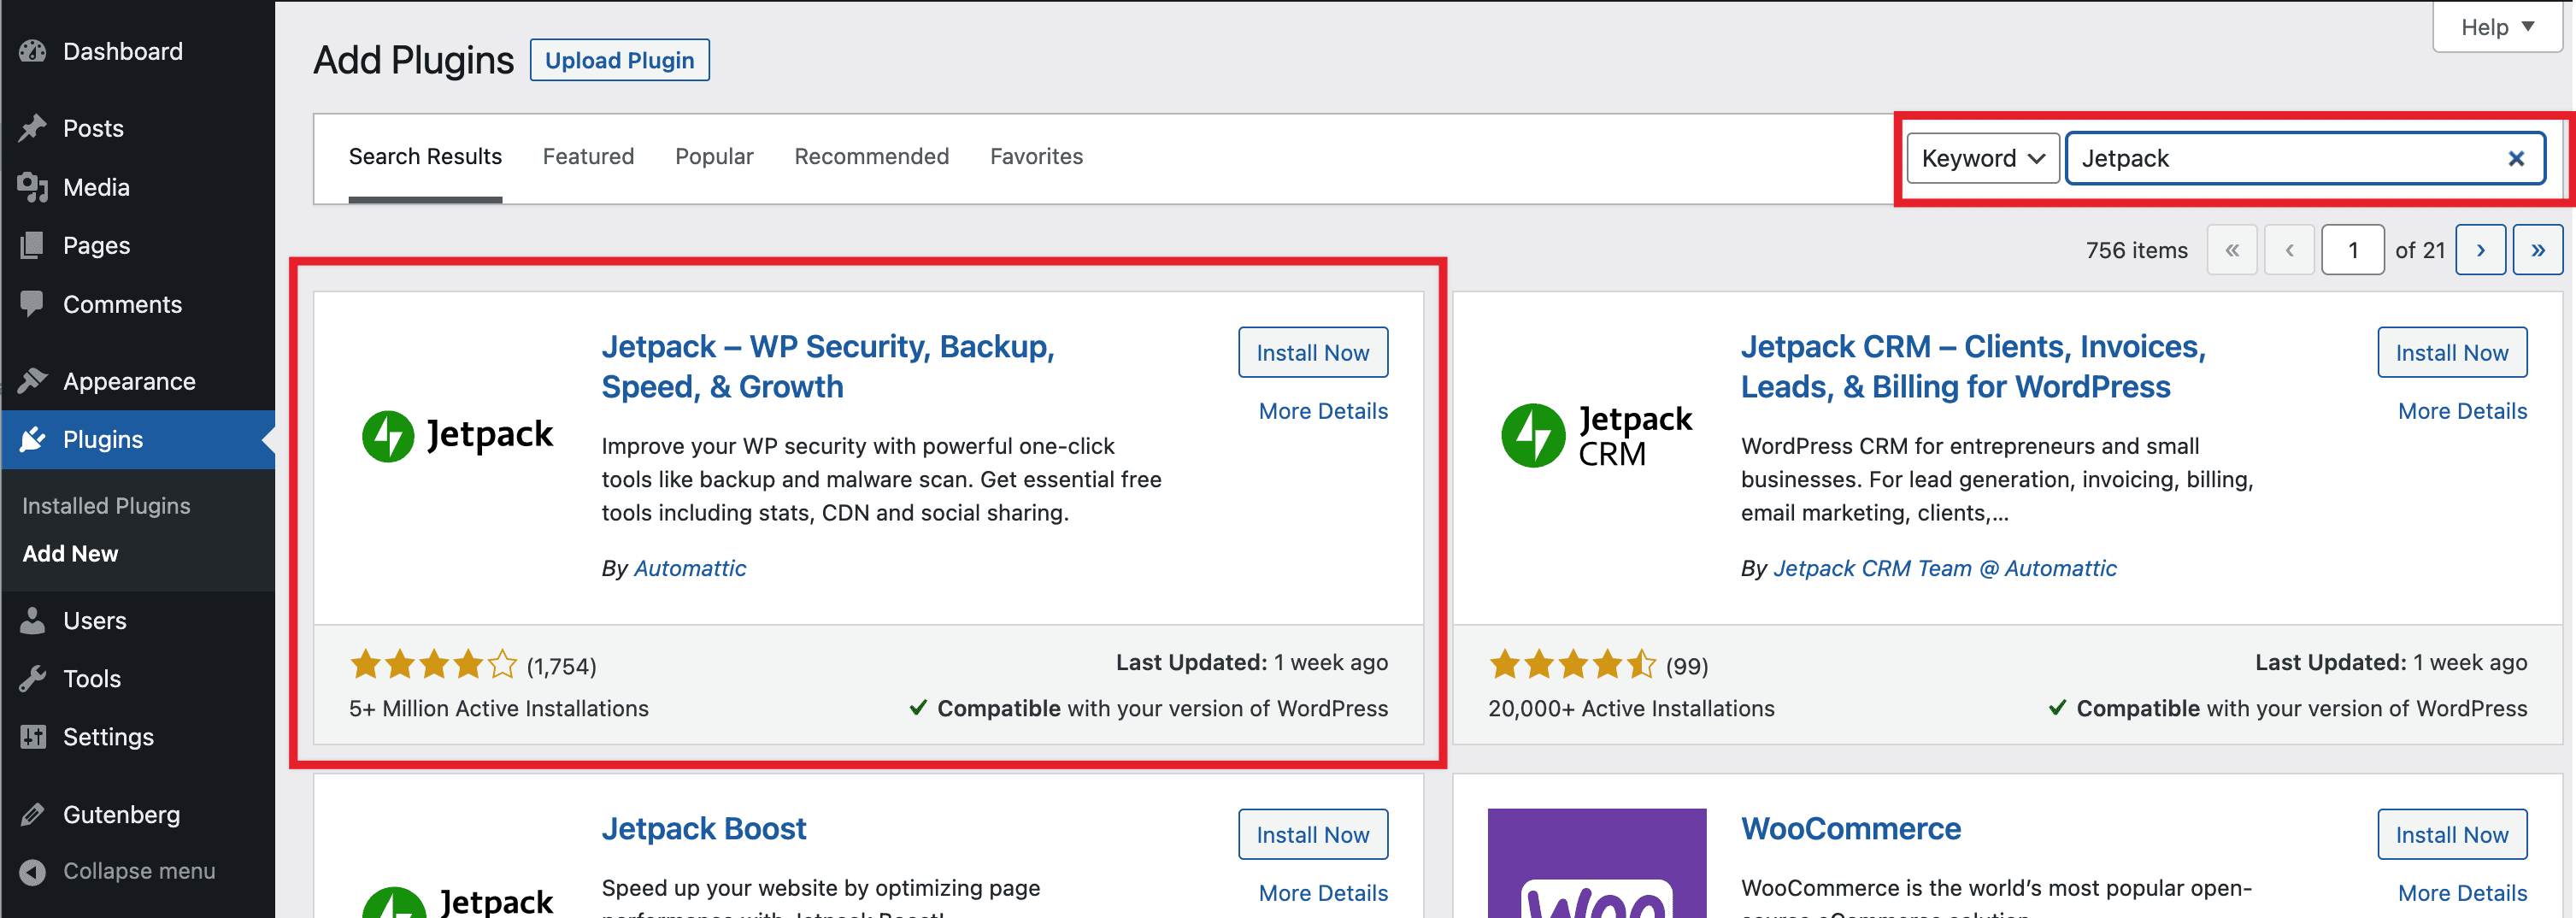2576x918 pixels.
Task: Open the Keyword search filter dropdown
Action: pyautogui.click(x=1982, y=158)
